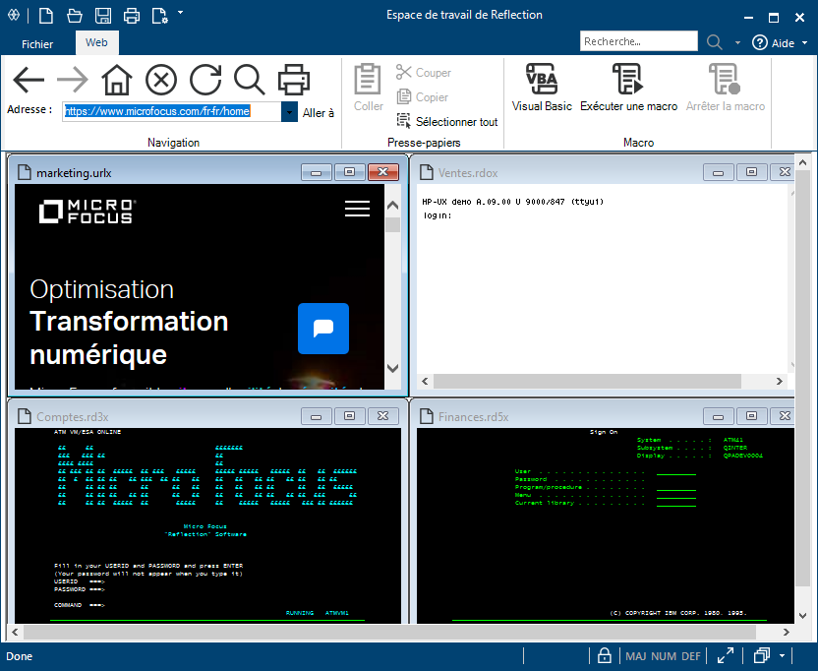Click the Refresh page icon
Screen dimensions: 818x671
(x=204, y=80)
